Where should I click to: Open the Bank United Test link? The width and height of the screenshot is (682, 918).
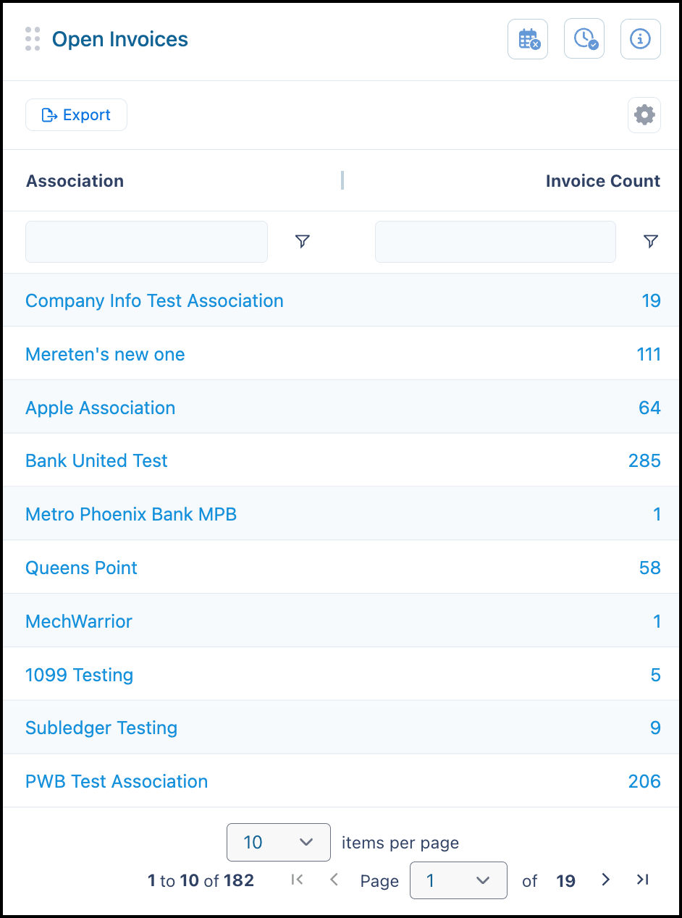click(x=96, y=460)
